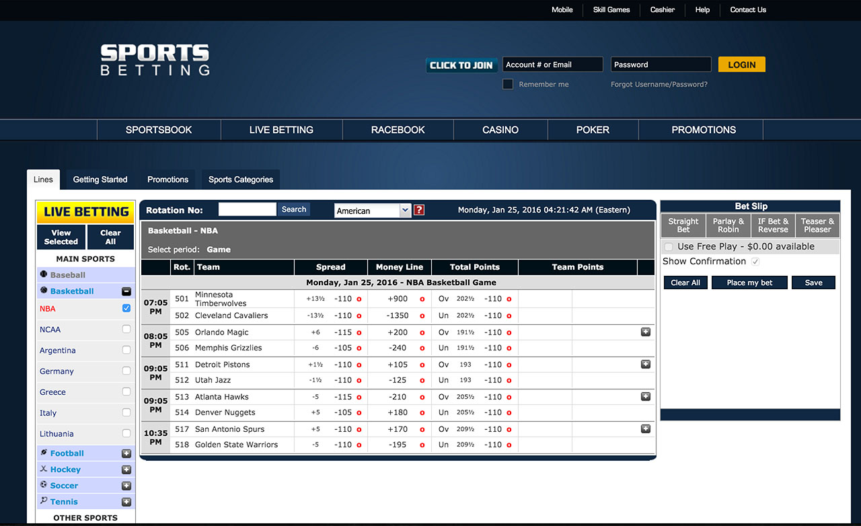Check the NCAA league checkbox
This screenshot has height=526, width=861.
pyautogui.click(x=126, y=330)
